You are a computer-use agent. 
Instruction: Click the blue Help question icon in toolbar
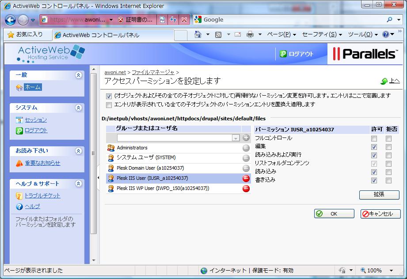(x=385, y=34)
